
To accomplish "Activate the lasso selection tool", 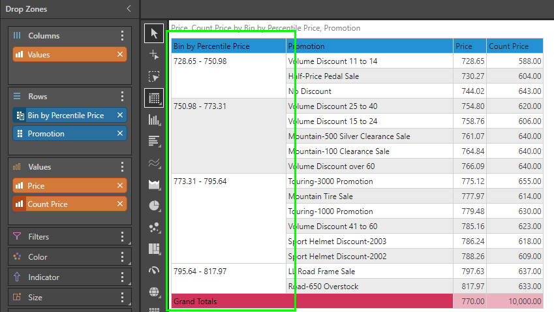I will coord(154,76).
